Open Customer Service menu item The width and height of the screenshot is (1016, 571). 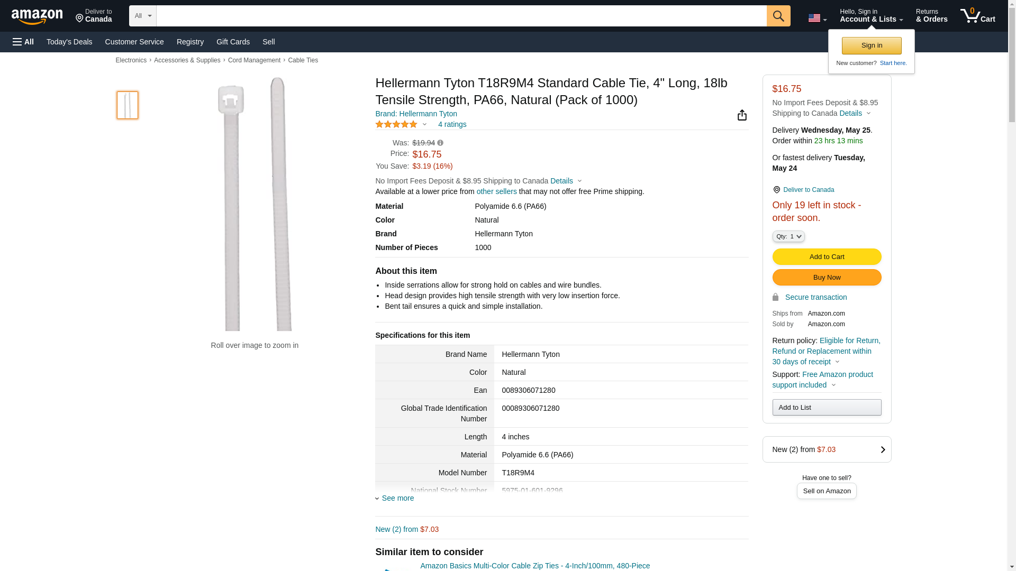click(x=134, y=42)
